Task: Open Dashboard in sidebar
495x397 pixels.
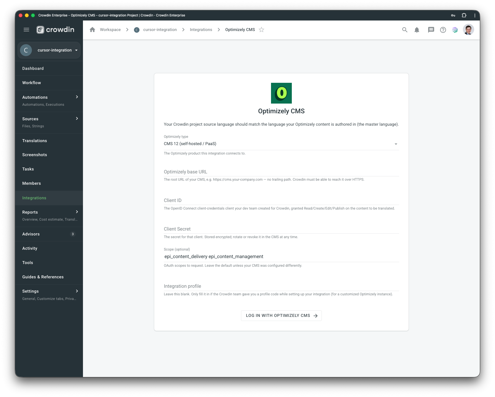Action: point(49,69)
